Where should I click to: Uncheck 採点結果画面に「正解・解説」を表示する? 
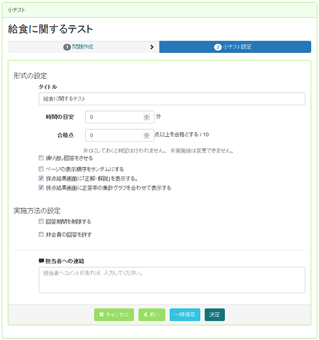[41, 178]
